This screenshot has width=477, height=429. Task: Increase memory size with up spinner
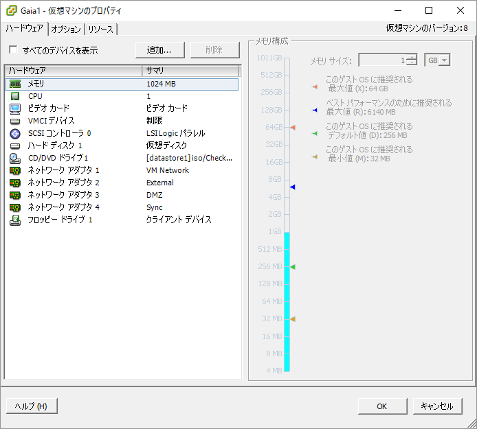412,57
